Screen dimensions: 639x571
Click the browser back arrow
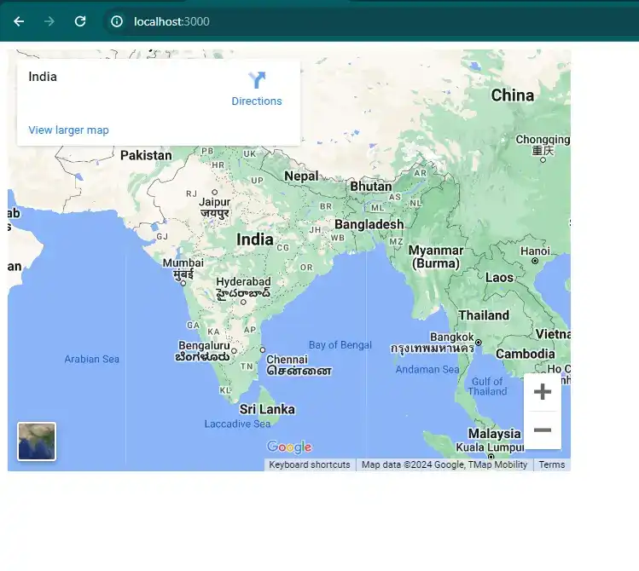(x=19, y=21)
